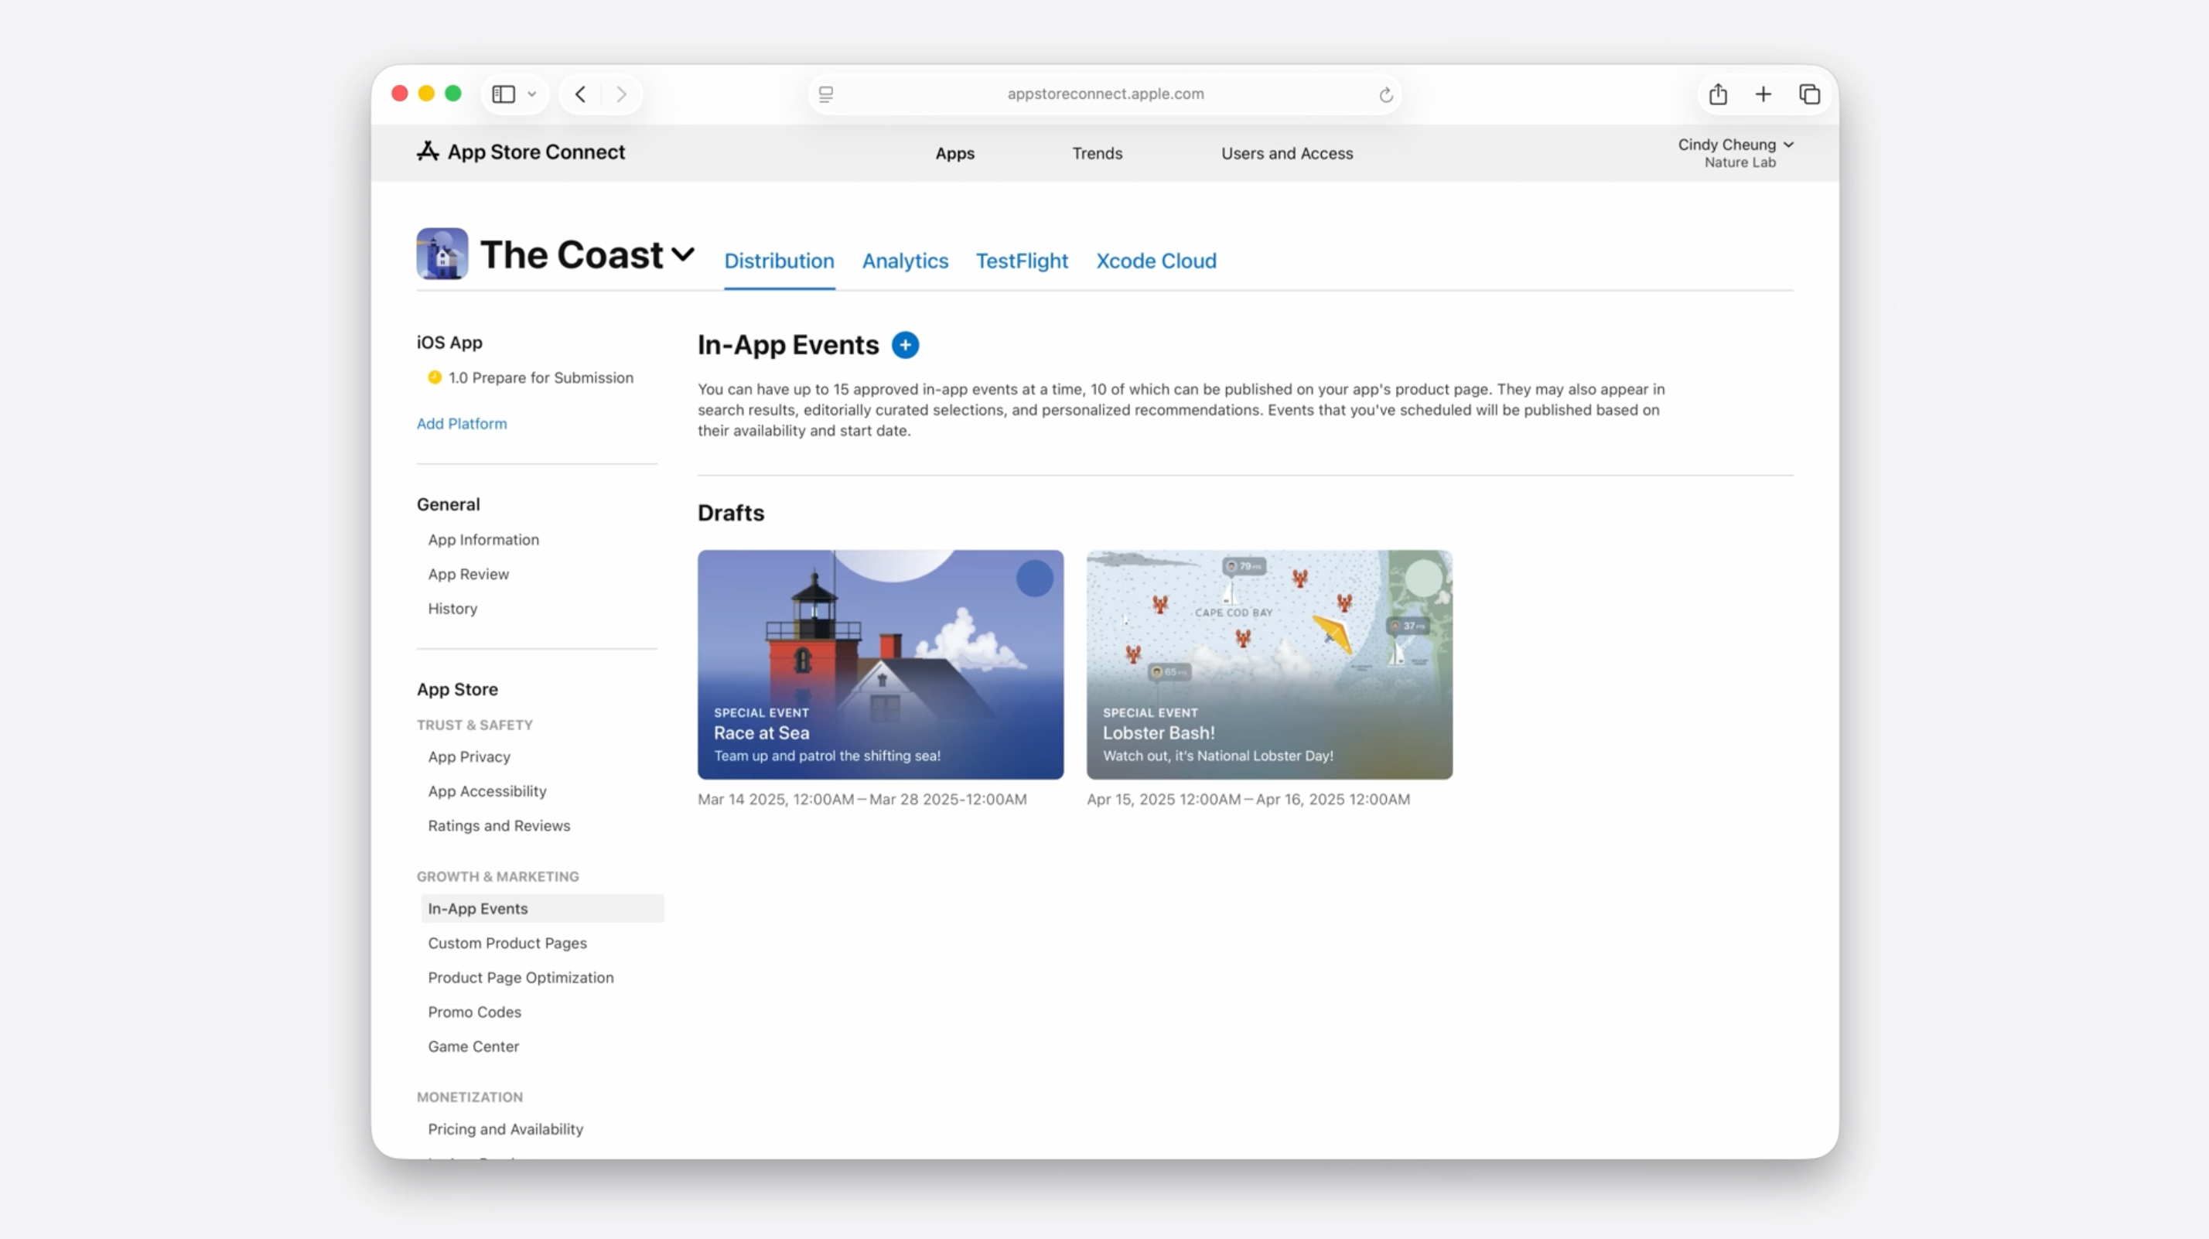Open the Trends menu item
The width and height of the screenshot is (2209, 1239).
[x=1097, y=153]
